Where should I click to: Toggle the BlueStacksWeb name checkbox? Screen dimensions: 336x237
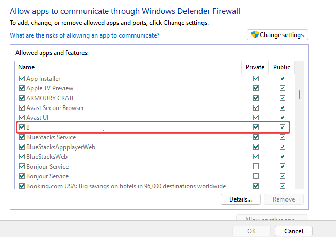click(x=22, y=157)
